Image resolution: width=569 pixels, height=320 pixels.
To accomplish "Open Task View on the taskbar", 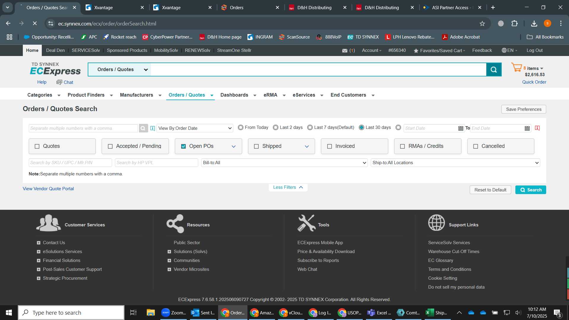I will 133,313.
